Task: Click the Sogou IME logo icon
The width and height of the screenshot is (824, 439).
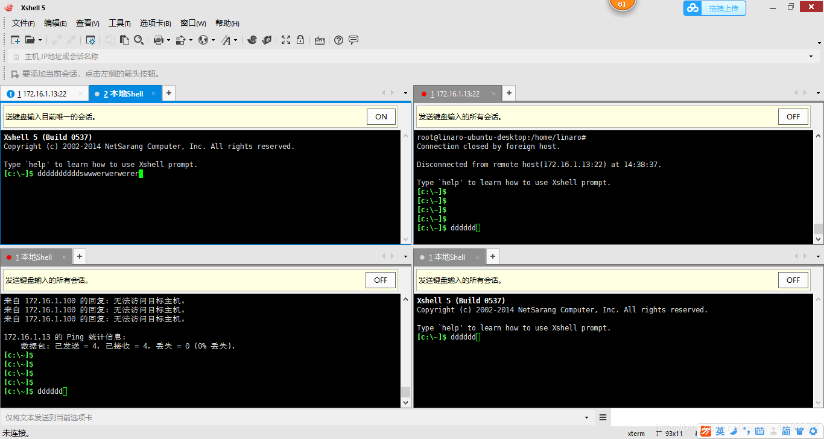Action: coord(705,431)
